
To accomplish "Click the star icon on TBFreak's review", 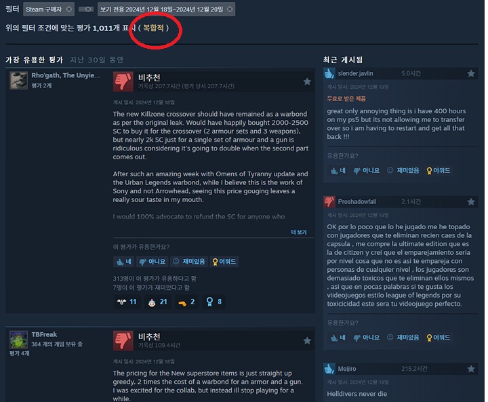I will click(307, 341).
